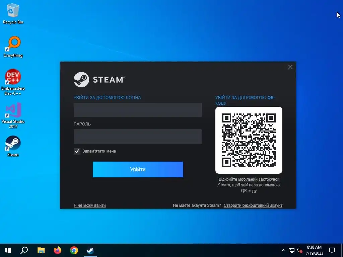
Task: Click the Увійти sign-in button
Action: pyautogui.click(x=138, y=169)
